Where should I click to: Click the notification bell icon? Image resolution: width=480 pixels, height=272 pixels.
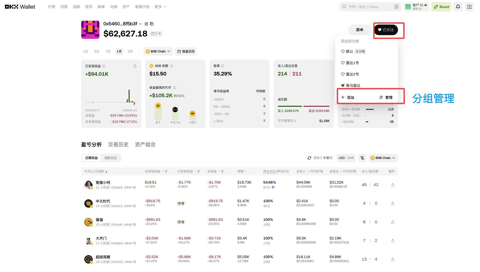pyautogui.click(x=458, y=7)
